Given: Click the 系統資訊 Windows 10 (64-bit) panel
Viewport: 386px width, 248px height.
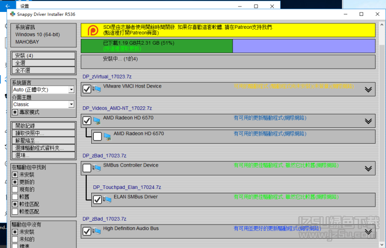Looking at the screenshot, I should pyautogui.click(x=44, y=35).
